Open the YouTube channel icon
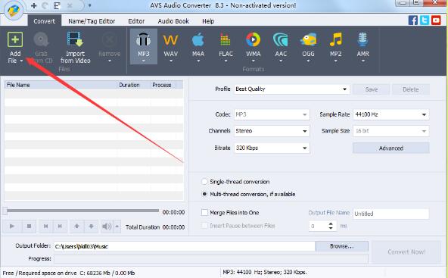This screenshot has width=448, height=278. (x=436, y=20)
